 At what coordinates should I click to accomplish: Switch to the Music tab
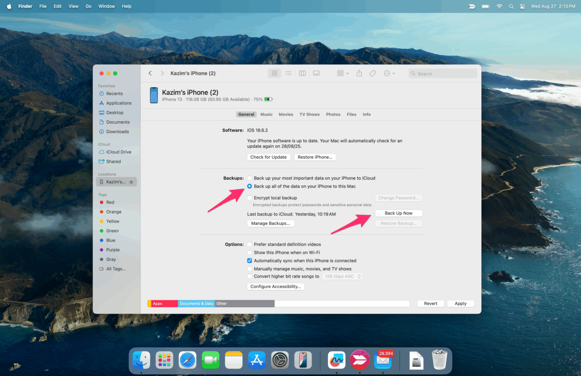click(x=266, y=114)
